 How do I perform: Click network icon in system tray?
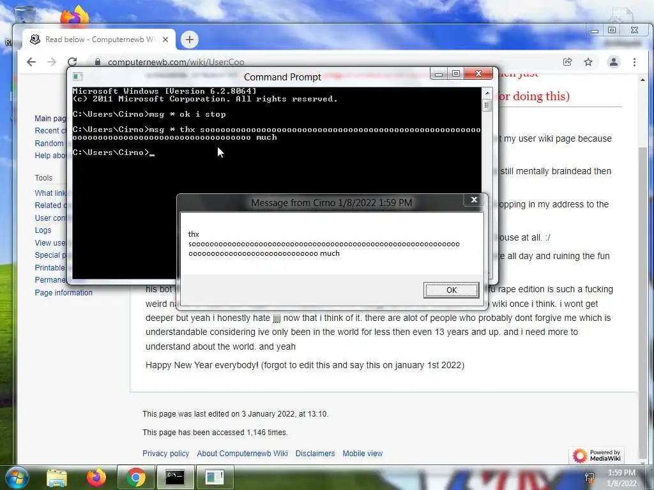(x=589, y=477)
